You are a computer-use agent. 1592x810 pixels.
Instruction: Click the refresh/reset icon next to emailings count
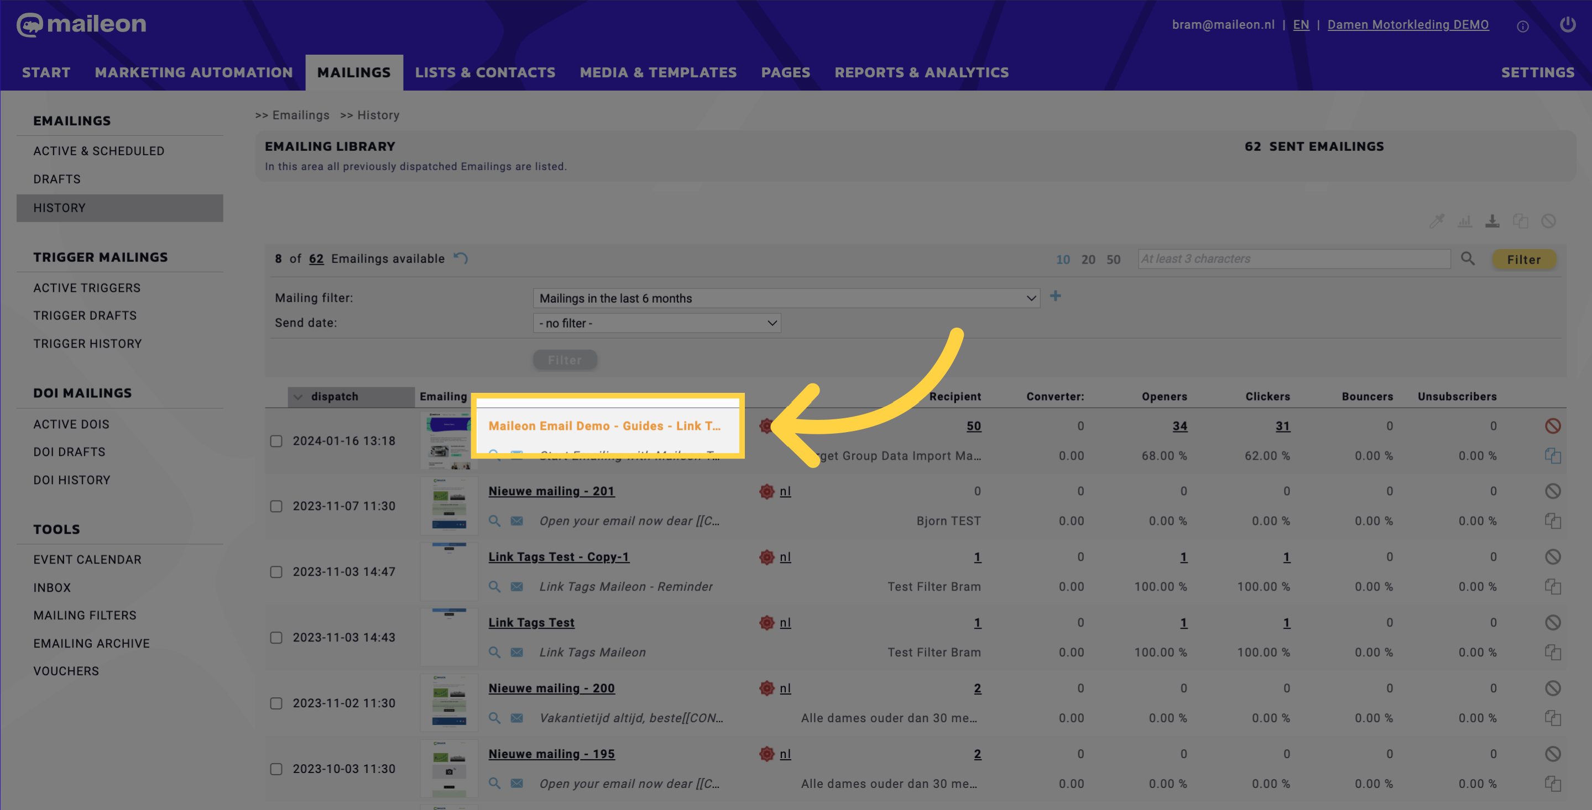462,258
